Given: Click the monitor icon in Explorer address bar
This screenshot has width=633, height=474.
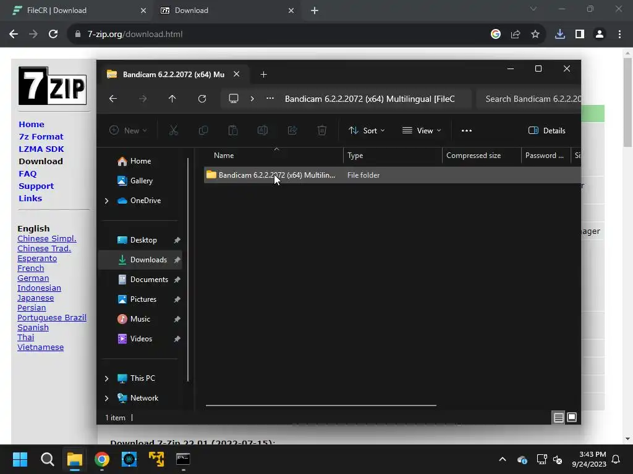Looking at the screenshot, I should [x=234, y=99].
